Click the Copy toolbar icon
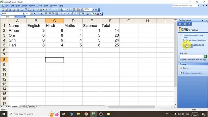Image resolution: width=208 pixels, height=117 pixels. 37,9
